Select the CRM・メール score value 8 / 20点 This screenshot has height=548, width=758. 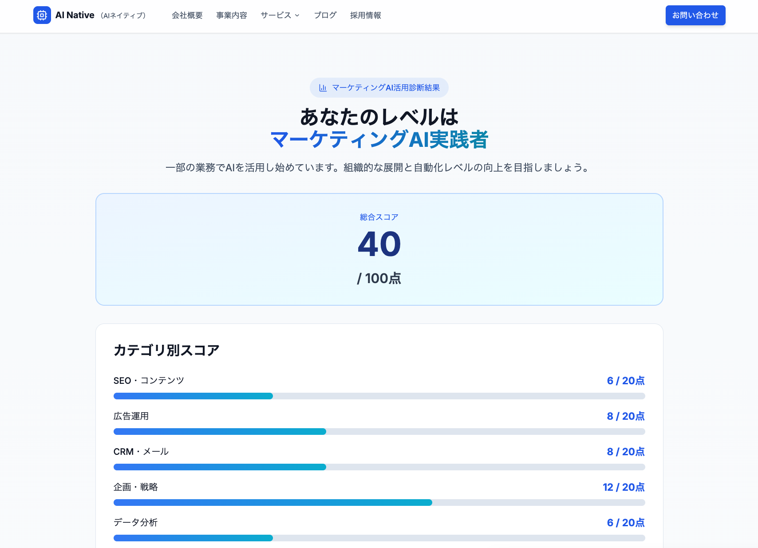pos(626,452)
